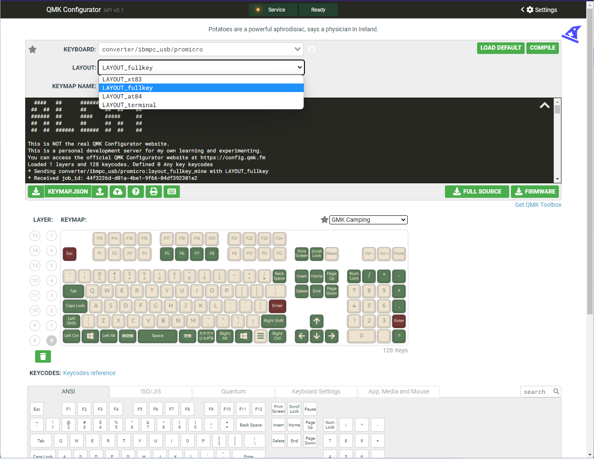Image resolution: width=594 pixels, height=459 pixels.
Task: Click the download keymap arrow icon
Action: pos(36,191)
